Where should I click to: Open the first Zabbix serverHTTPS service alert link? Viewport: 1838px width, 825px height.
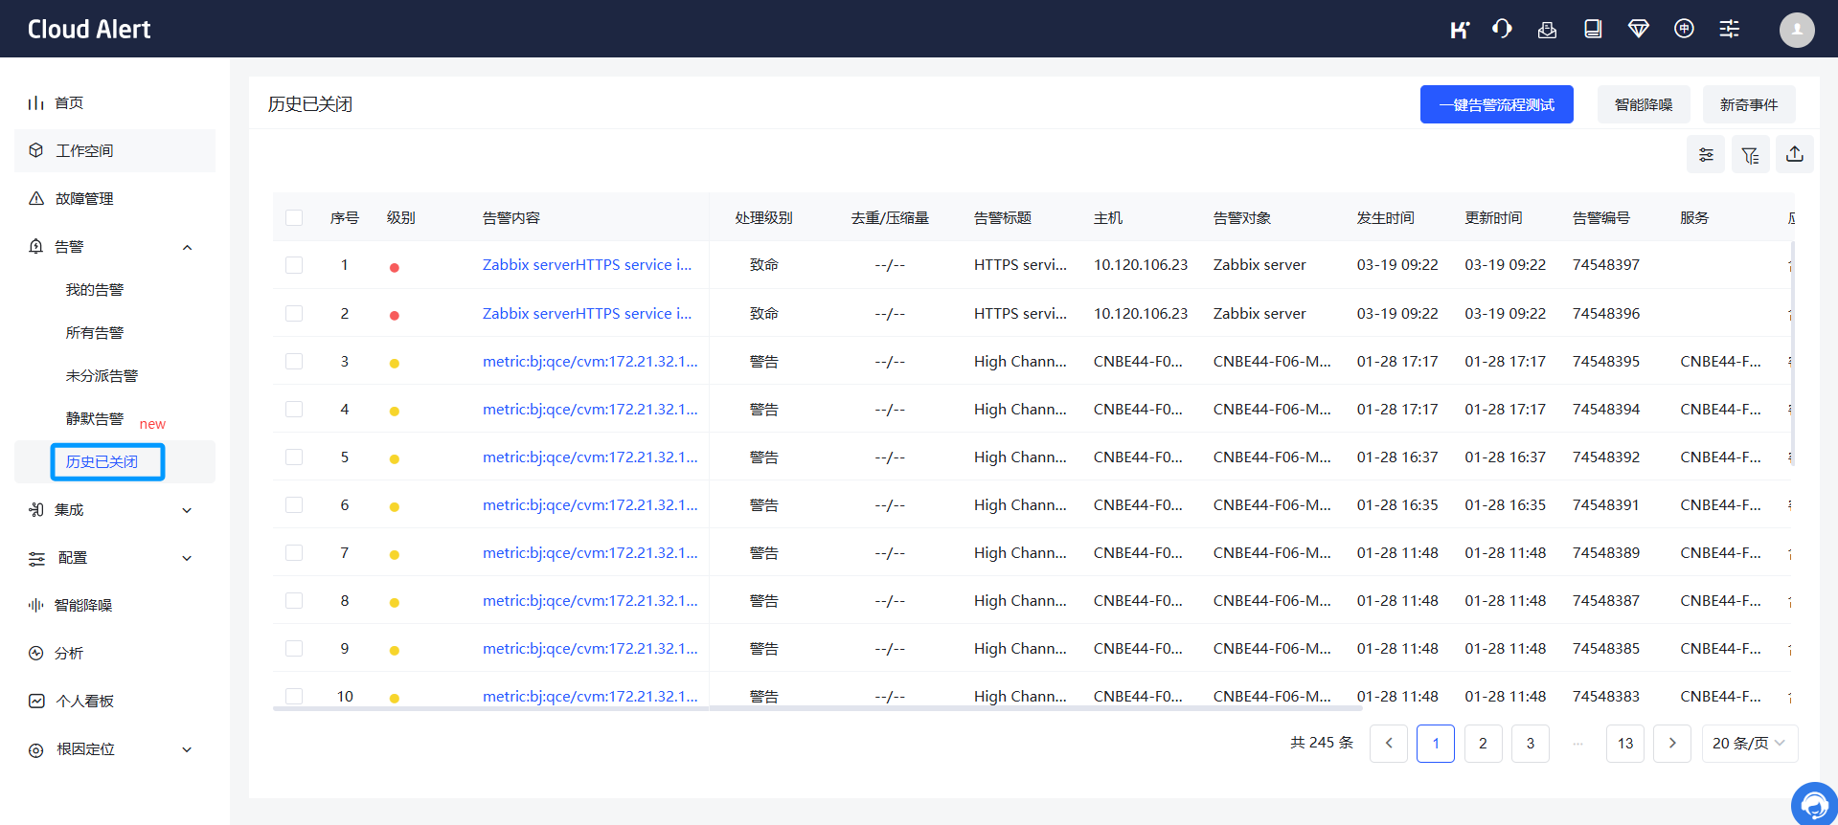(586, 265)
